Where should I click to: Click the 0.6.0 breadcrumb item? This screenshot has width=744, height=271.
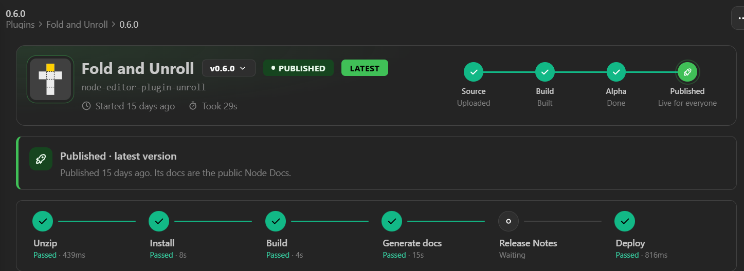(x=129, y=24)
